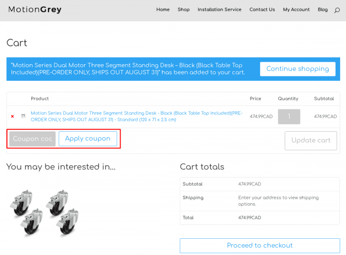Click the Cart totals heading

pos(202,167)
